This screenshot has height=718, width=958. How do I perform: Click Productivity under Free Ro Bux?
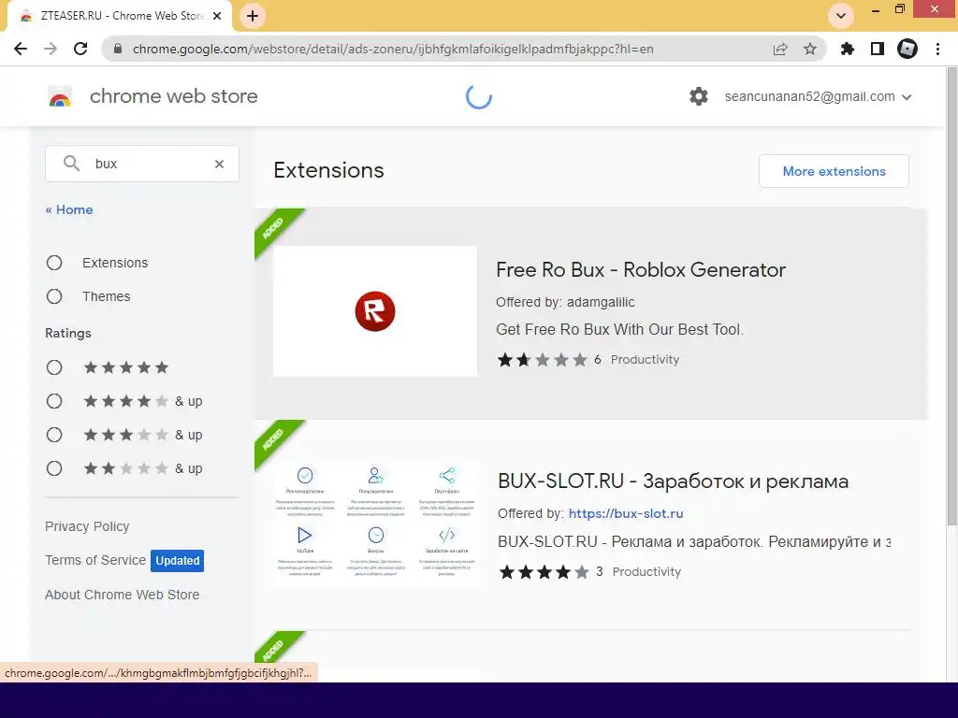pyautogui.click(x=645, y=360)
